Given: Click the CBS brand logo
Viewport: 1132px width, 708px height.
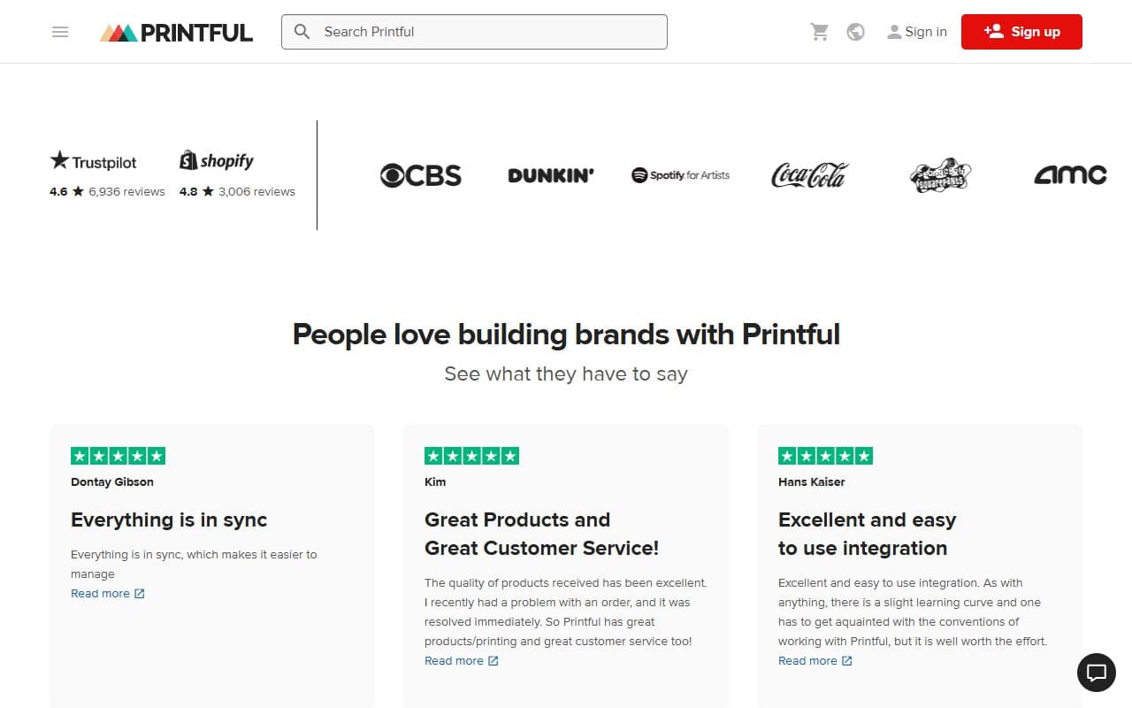Looking at the screenshot, I should coord(420,175).
